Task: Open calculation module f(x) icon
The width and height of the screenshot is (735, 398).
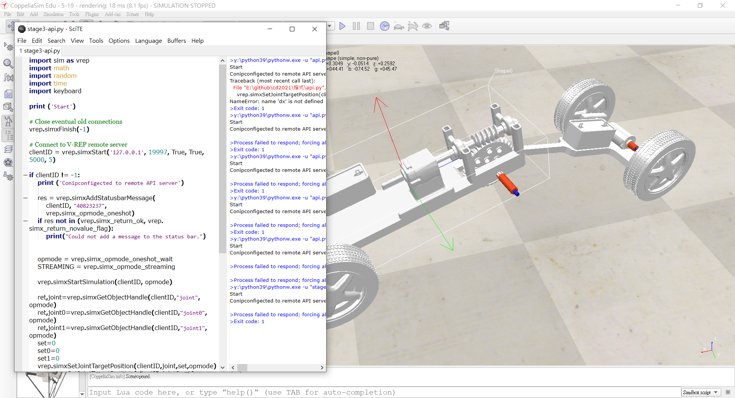Action: coord(8,78)
